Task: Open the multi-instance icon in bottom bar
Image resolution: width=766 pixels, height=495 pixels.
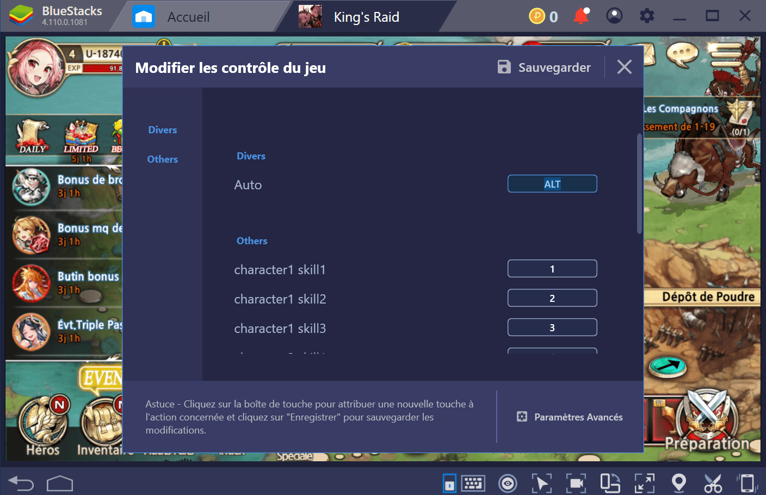Action: 610,483
